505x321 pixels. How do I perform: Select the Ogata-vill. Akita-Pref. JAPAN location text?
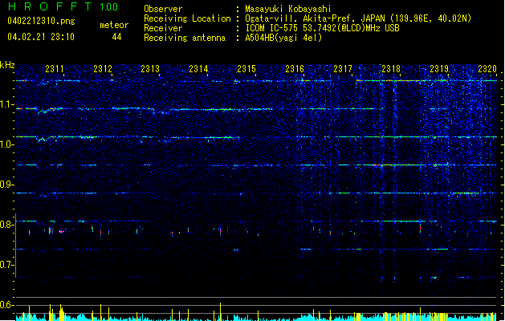(x=358, y=18)
